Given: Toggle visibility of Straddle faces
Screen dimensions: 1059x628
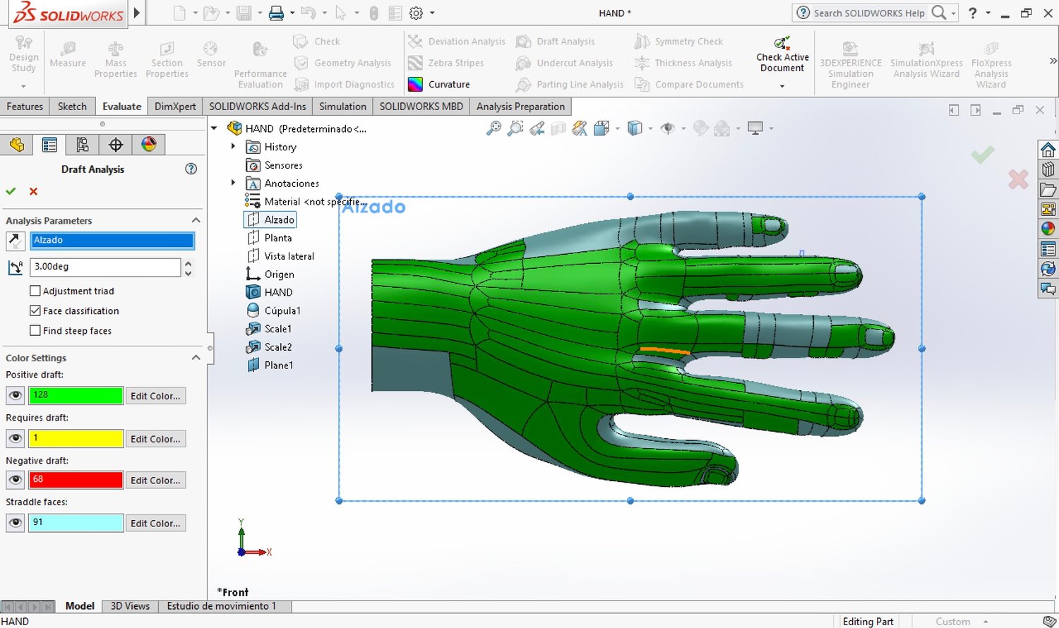Looking at the screenshot, I should 16,524.
